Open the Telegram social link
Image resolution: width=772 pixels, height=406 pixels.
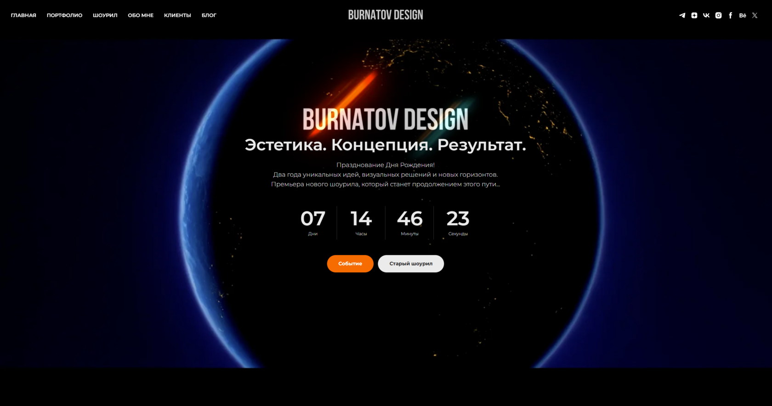(682, 15)
